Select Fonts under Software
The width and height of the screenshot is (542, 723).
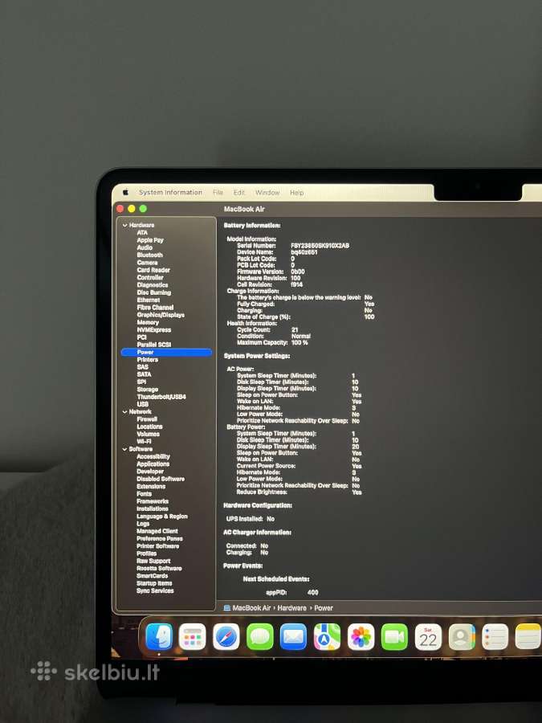[145, 494]
